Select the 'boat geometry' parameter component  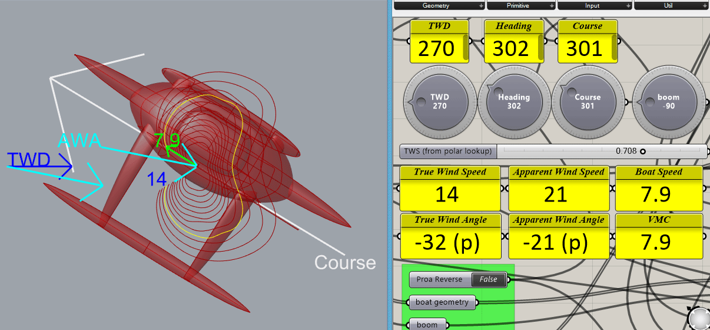point(442,302)
